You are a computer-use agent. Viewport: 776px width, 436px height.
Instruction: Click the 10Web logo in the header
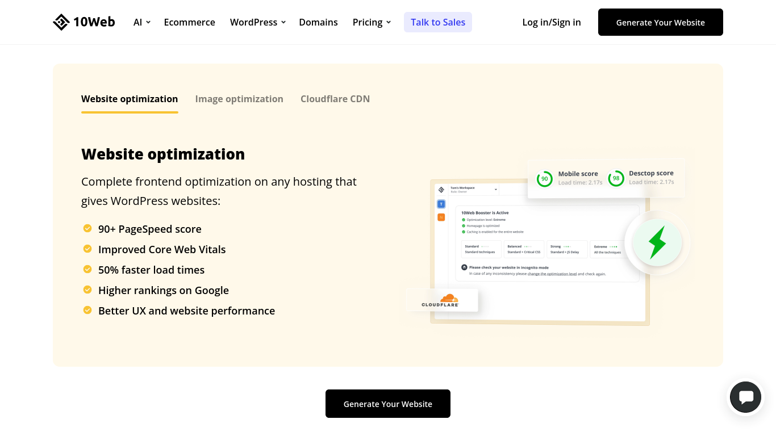[84, 22]
